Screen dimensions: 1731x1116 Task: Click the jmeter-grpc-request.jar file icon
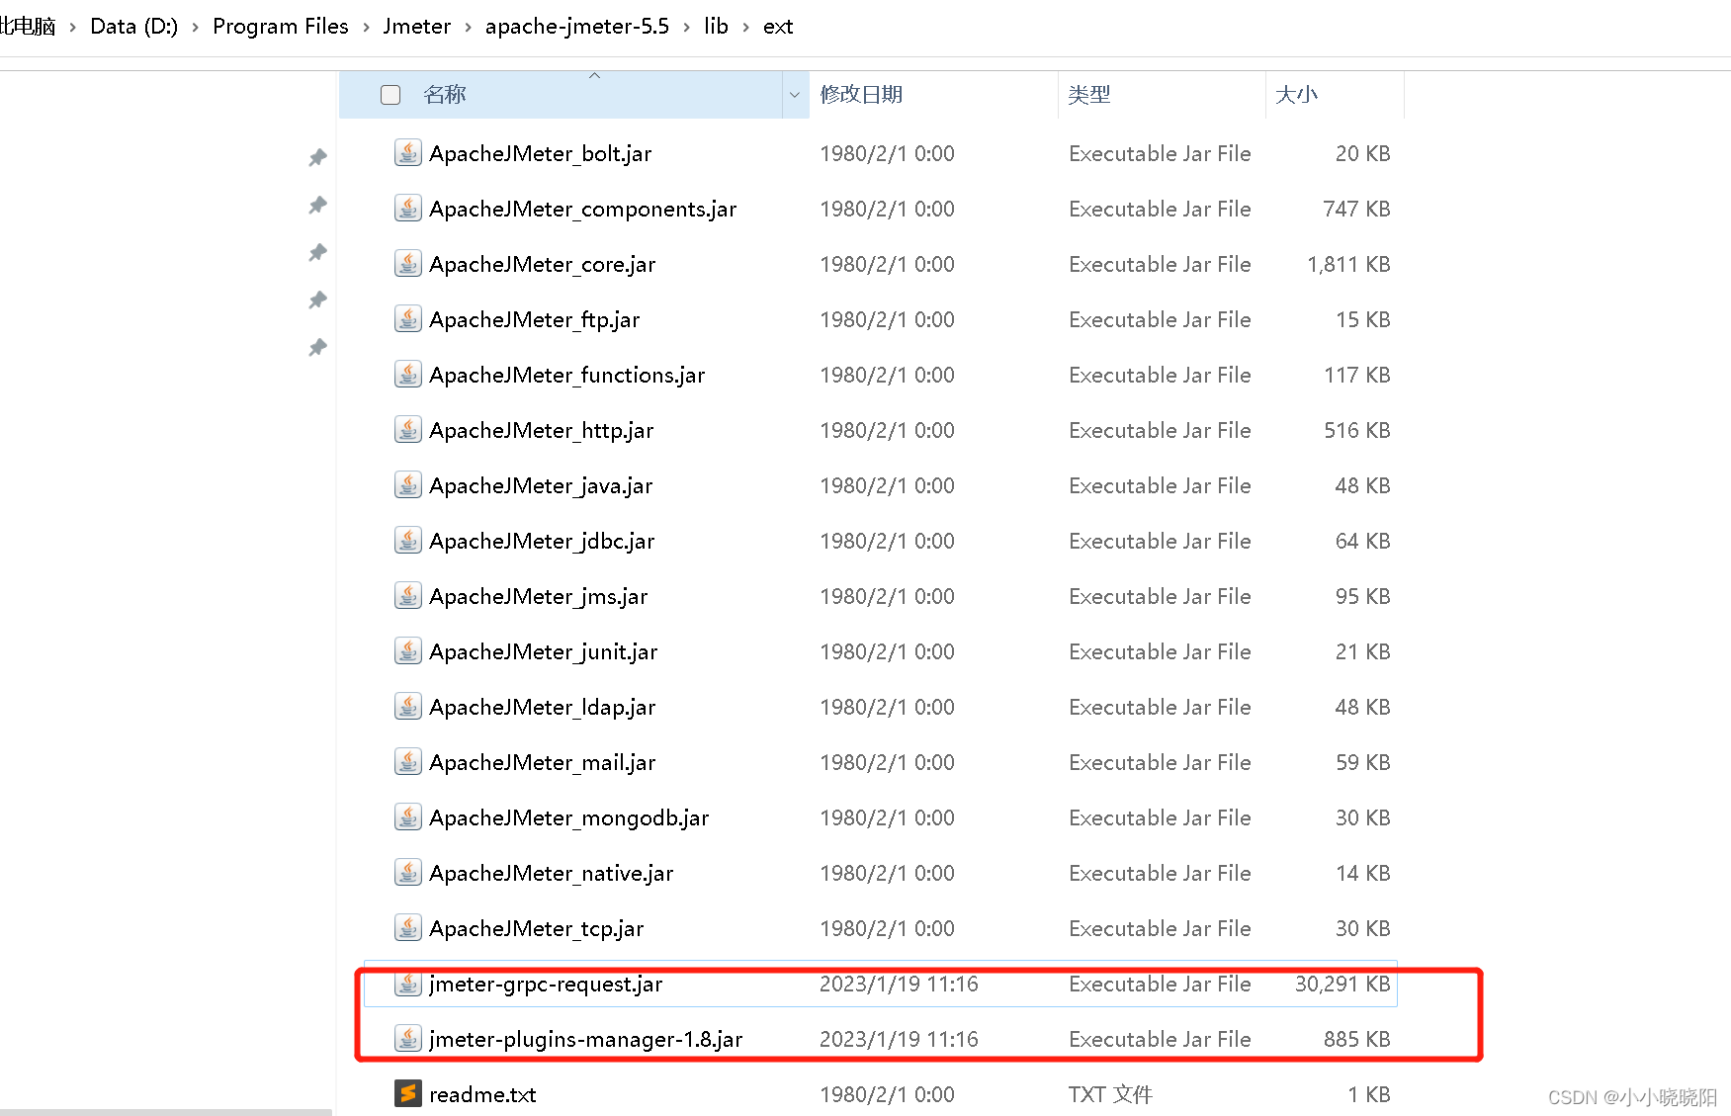(x=407, y=984)
